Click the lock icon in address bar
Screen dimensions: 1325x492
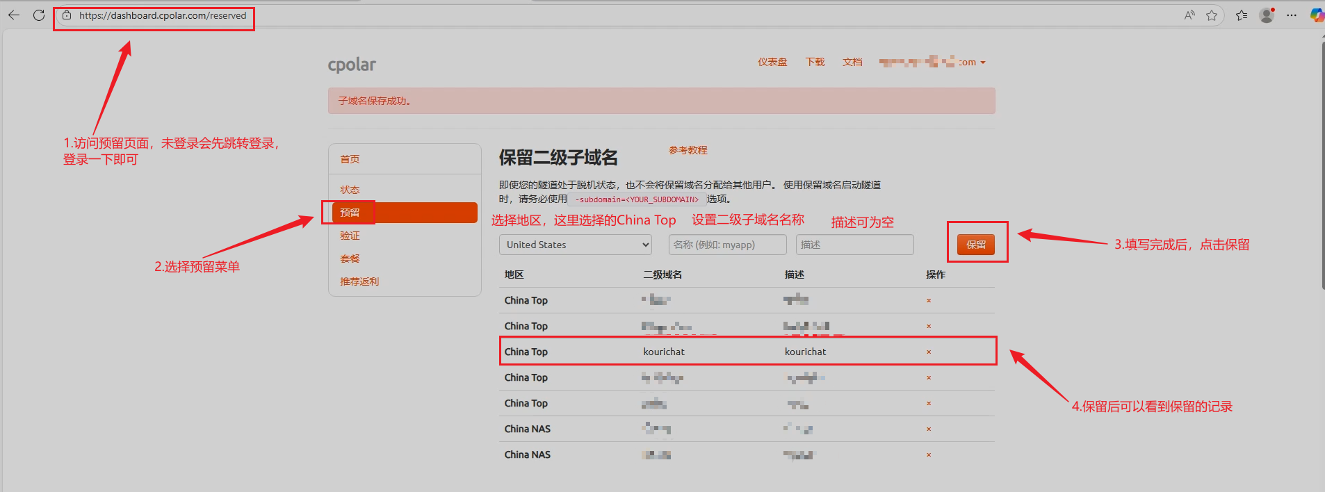(67, 15)
